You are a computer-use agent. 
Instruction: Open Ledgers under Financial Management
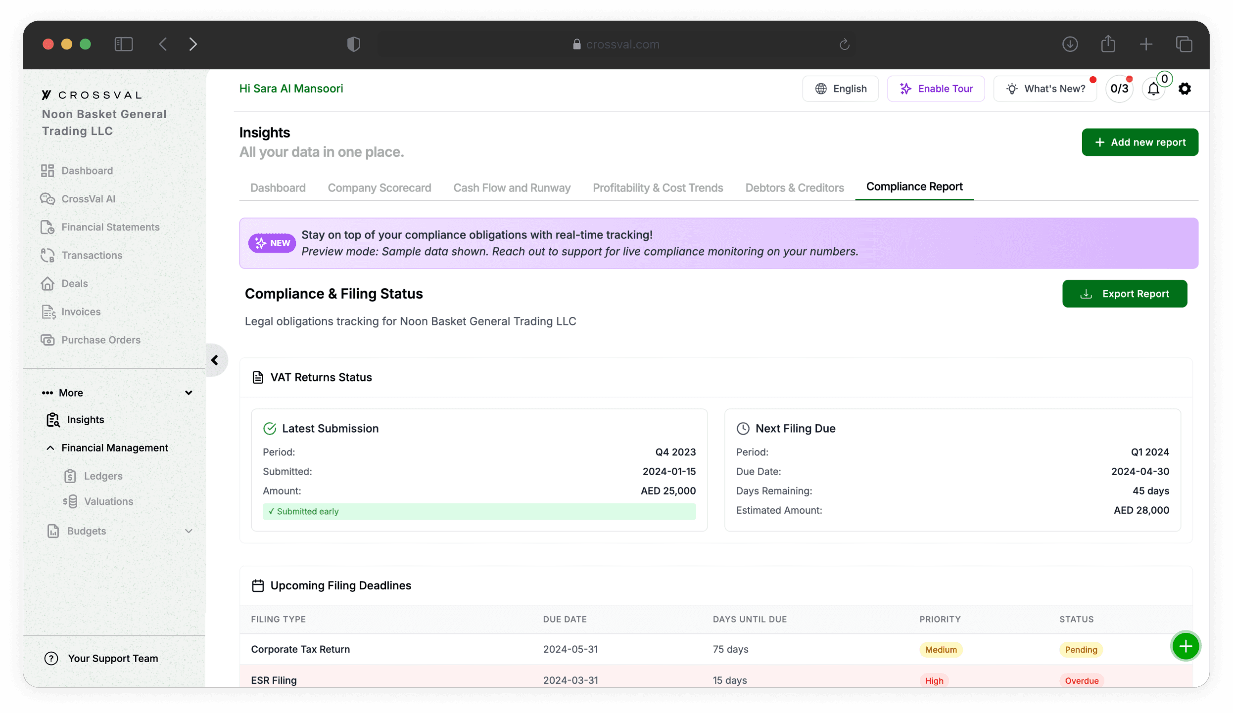point(94,476)
